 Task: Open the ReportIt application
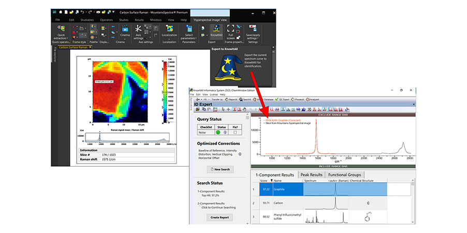(231, 99)
